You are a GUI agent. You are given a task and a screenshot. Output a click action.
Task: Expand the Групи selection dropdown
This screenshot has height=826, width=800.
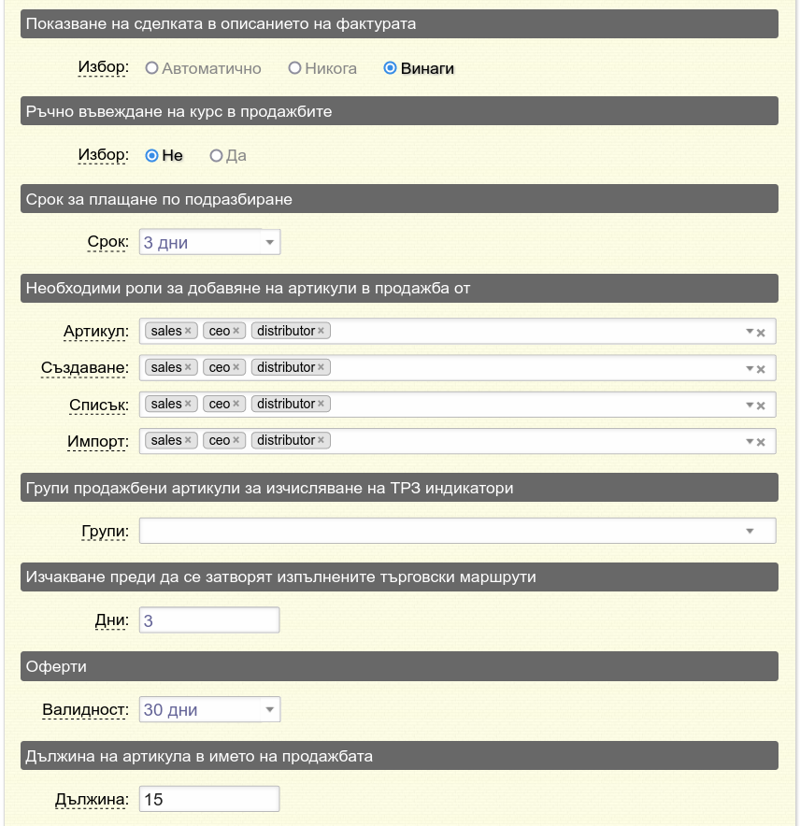pyautogui.click(x=750, y=531)
